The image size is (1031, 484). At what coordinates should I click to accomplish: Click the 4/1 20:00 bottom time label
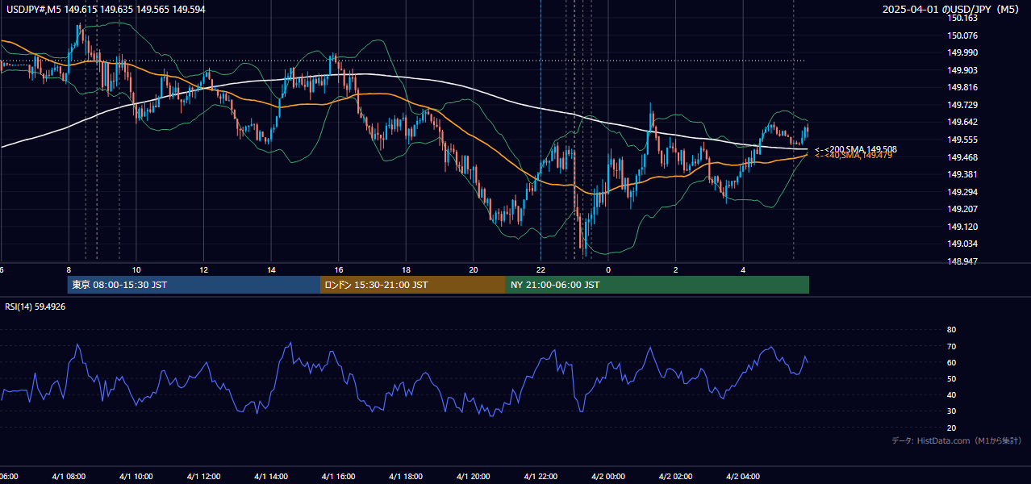click(x=474, y=477)
